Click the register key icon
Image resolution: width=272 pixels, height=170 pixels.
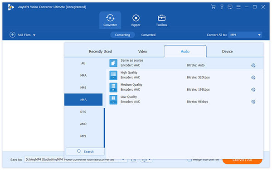tap(222, 7)
